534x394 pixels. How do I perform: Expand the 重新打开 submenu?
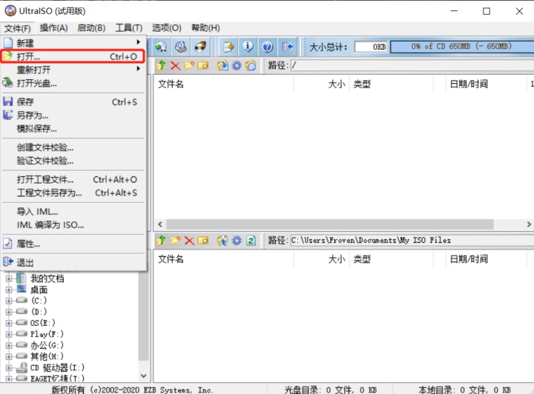click(73, 70)
